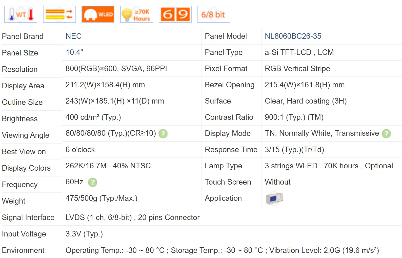Image resolution: width=402 pixels, height=258 pixels.
Task: Select the "RGB Vertical Stripe" pixel format text
Action: 297,69
